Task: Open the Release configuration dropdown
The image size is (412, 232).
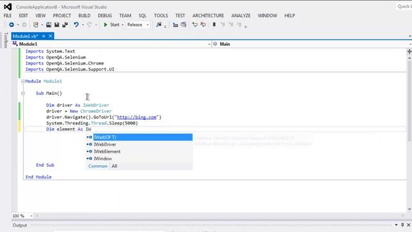Action: [138, 24]
